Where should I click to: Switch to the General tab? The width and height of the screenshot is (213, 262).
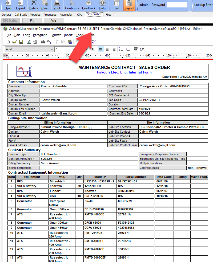(6, 15)
